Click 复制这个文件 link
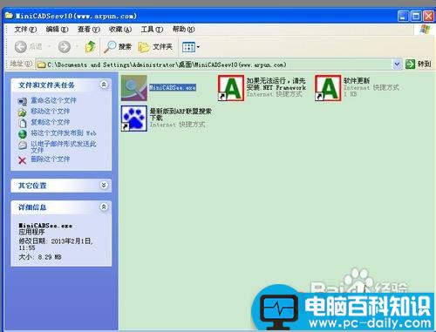This screenshot has height=332, width=436. click(51, 122)
